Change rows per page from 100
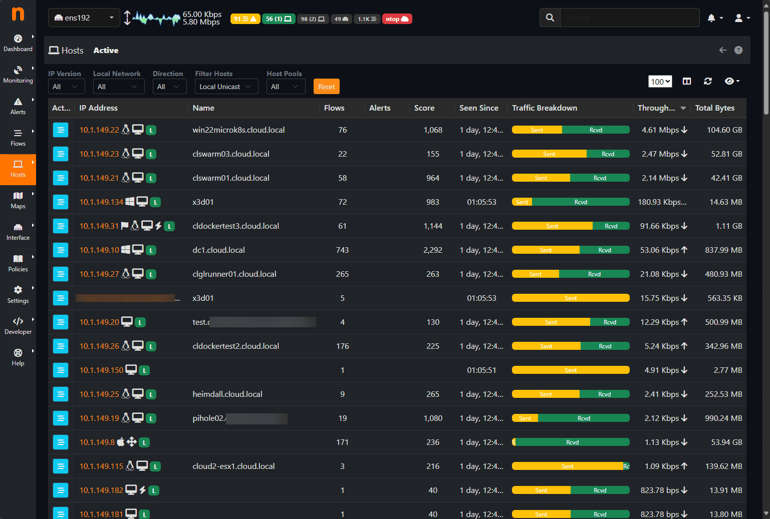Image resolution: width=770 pixels, height=519 pixels. click(660, 81)
